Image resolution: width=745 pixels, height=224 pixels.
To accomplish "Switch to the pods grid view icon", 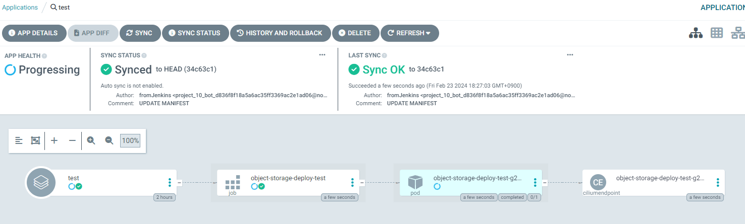I will pyautogui.click(x=717, y=33).
